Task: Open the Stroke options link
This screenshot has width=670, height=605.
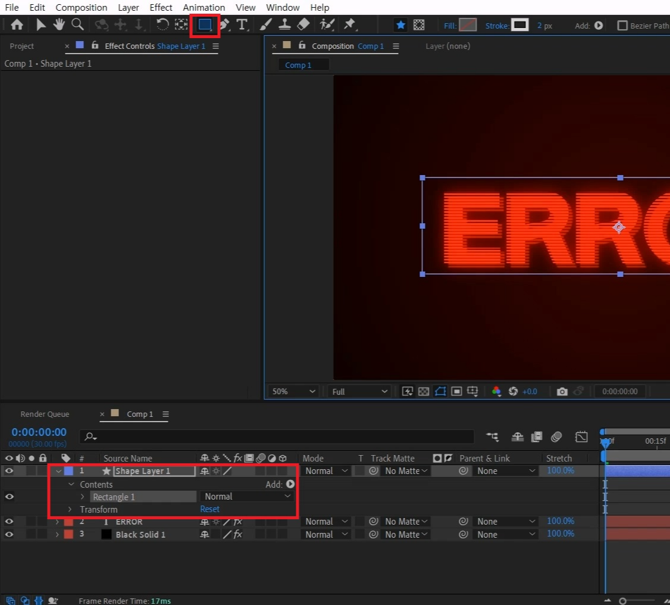Action: 497,26
